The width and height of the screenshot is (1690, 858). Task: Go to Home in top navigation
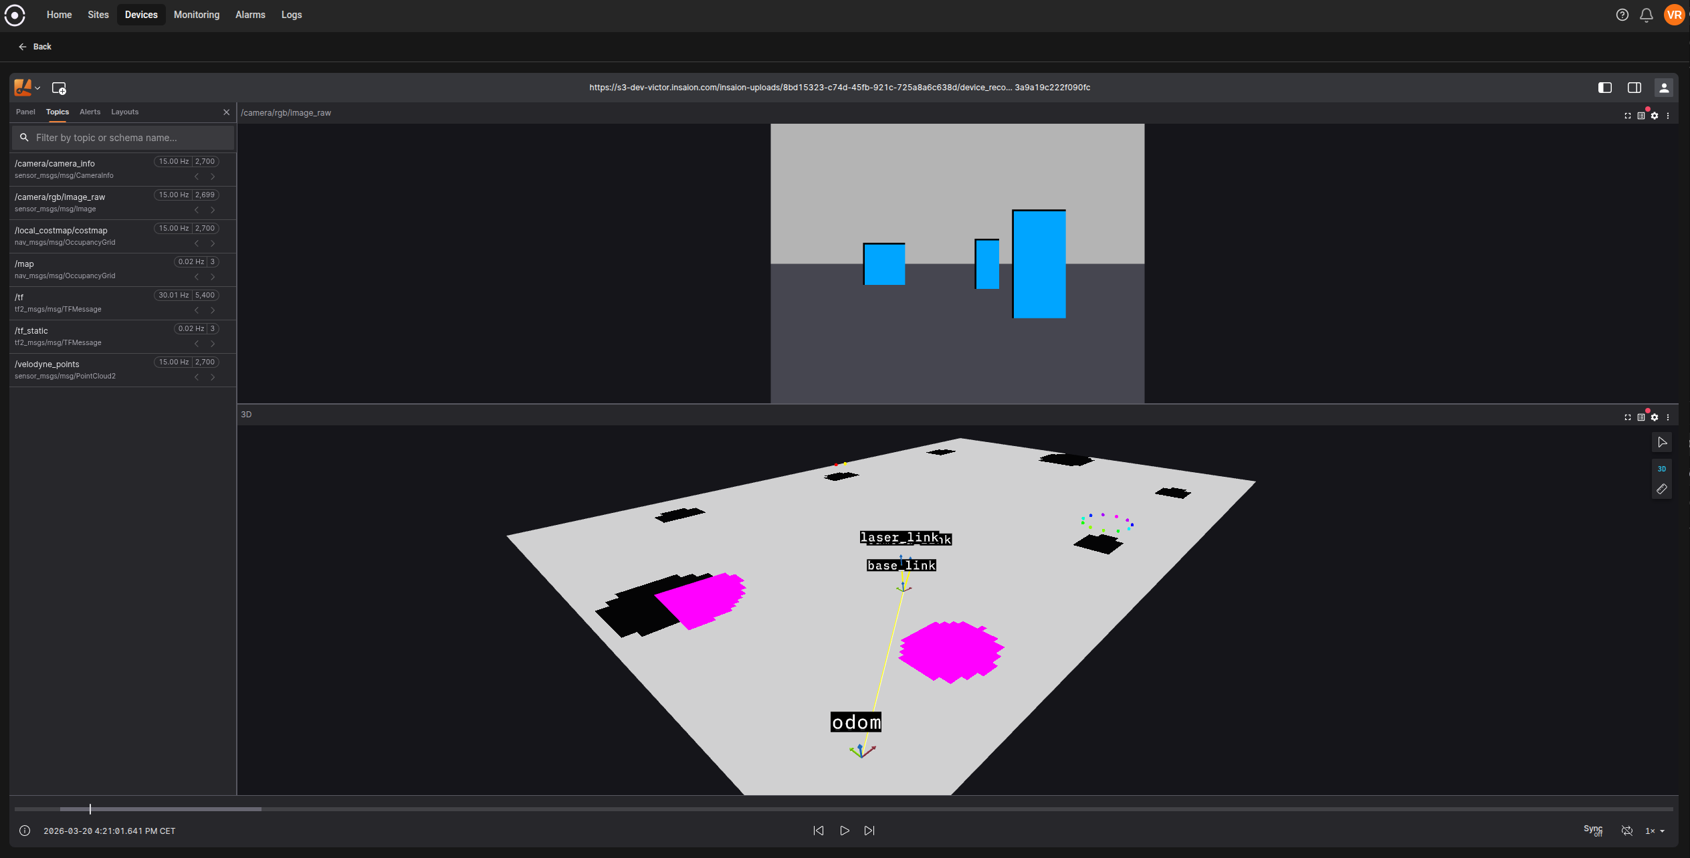pyautogui.click(x=60, y=15)
